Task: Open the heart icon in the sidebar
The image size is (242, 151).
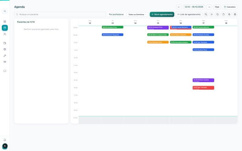Action: [5, 62]
